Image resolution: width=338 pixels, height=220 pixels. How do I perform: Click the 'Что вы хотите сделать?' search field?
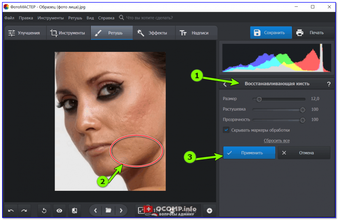(150, 18)
